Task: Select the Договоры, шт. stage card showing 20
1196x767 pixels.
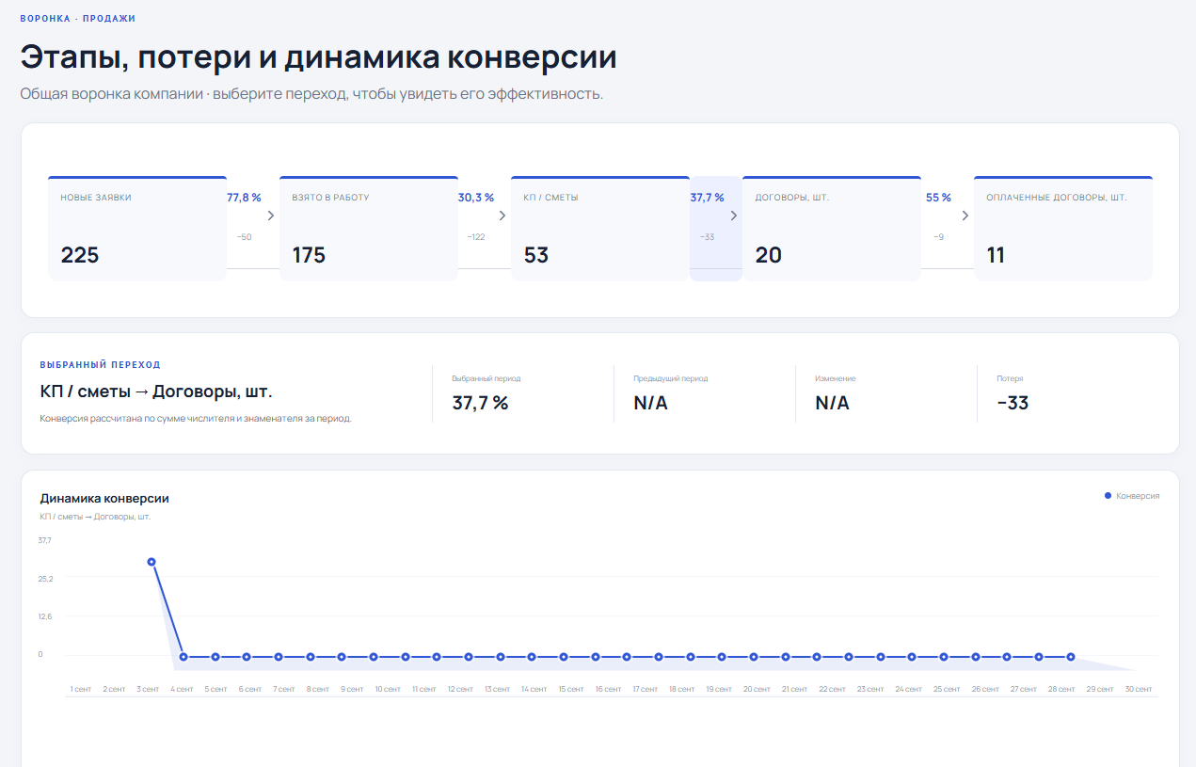Action: tap(832, 229)
